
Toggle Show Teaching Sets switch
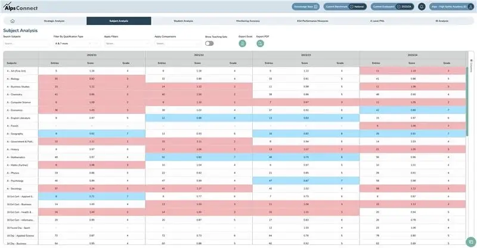209,44
